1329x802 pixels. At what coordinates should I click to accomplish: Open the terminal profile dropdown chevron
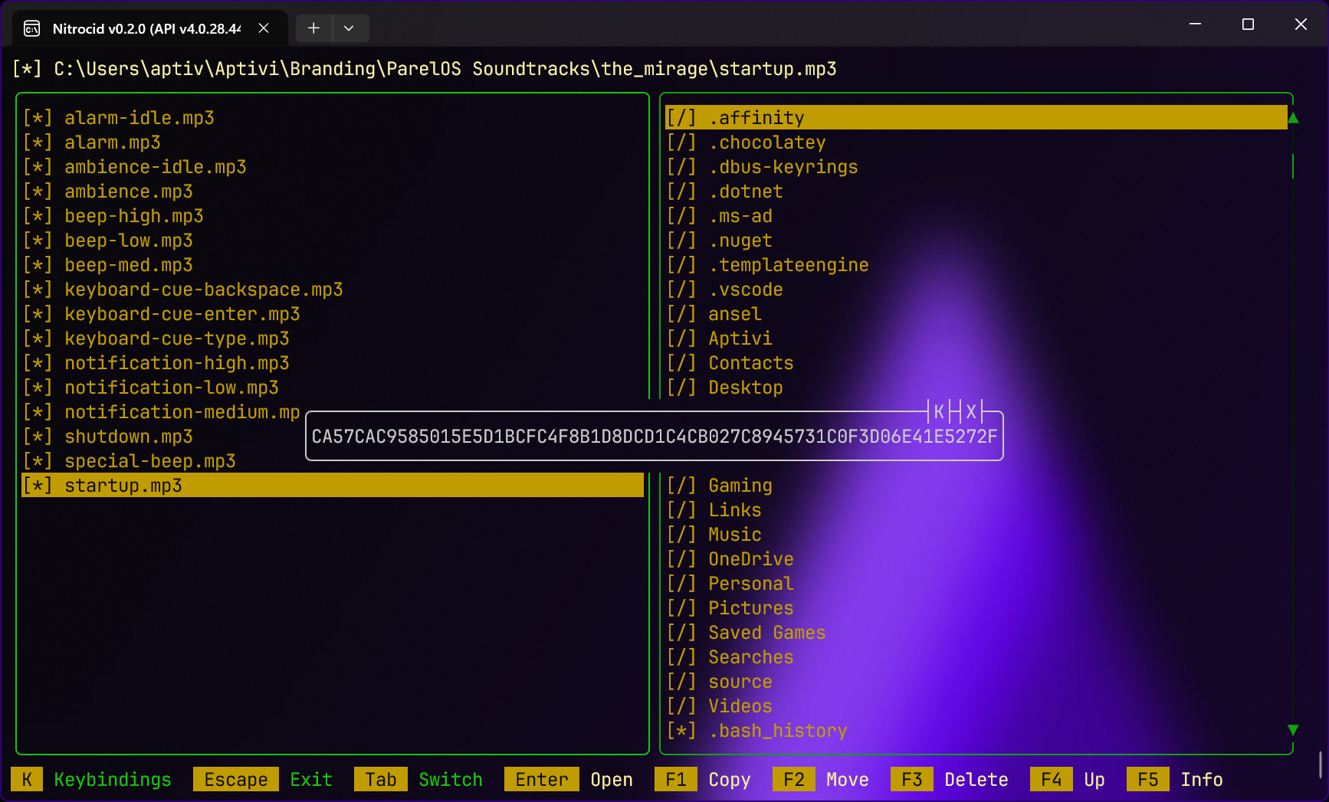[x=349, y=28]
